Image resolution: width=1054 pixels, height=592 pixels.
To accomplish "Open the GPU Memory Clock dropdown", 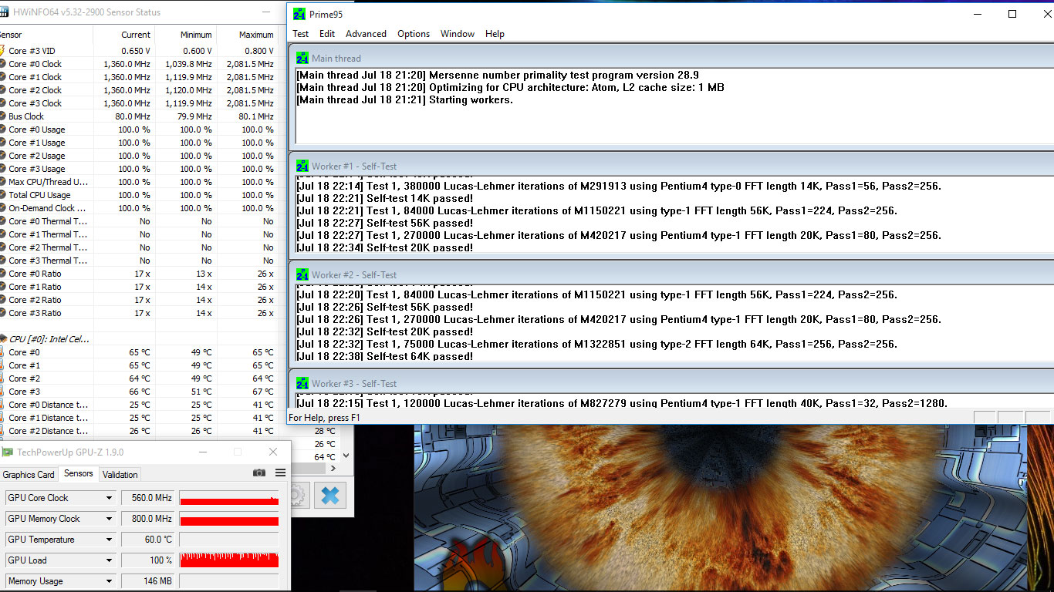I will pos(109,519).
